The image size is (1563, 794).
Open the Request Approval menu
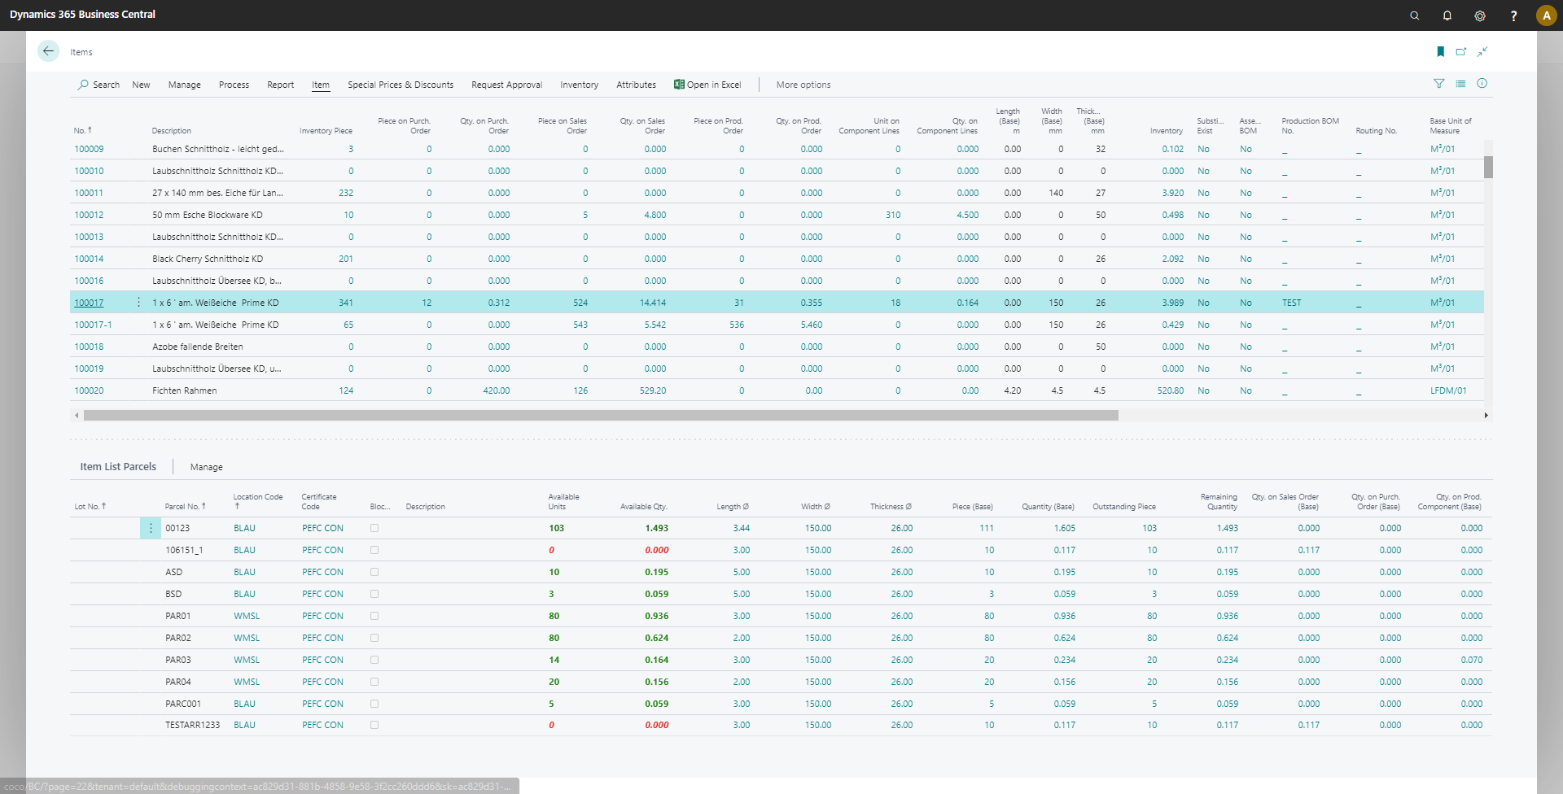click(x=506, y=85)
